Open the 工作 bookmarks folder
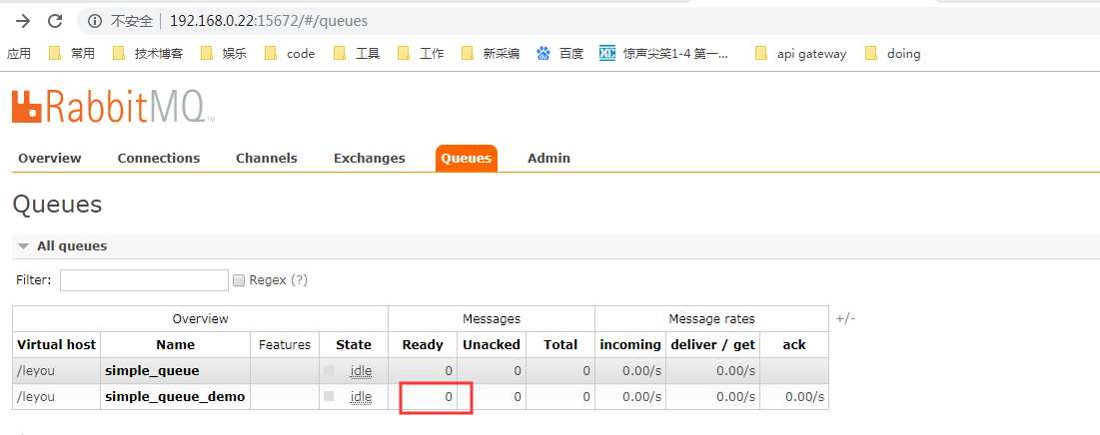This screenshot has width=1100, height=435. pos(421,53)
